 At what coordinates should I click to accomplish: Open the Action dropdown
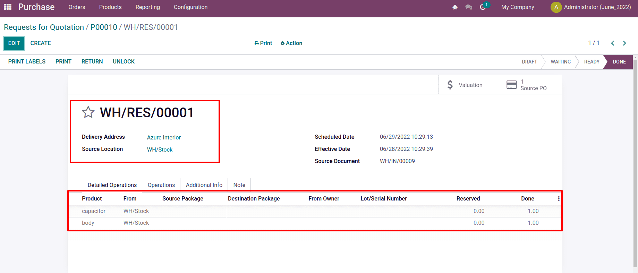(x=291, y=43)
